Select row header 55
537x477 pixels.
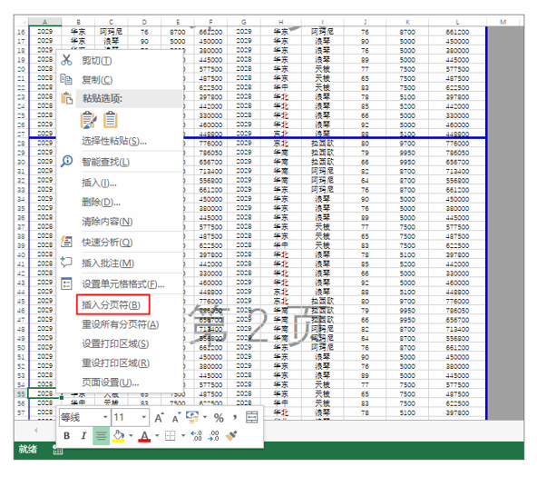[x=21, y=393]
